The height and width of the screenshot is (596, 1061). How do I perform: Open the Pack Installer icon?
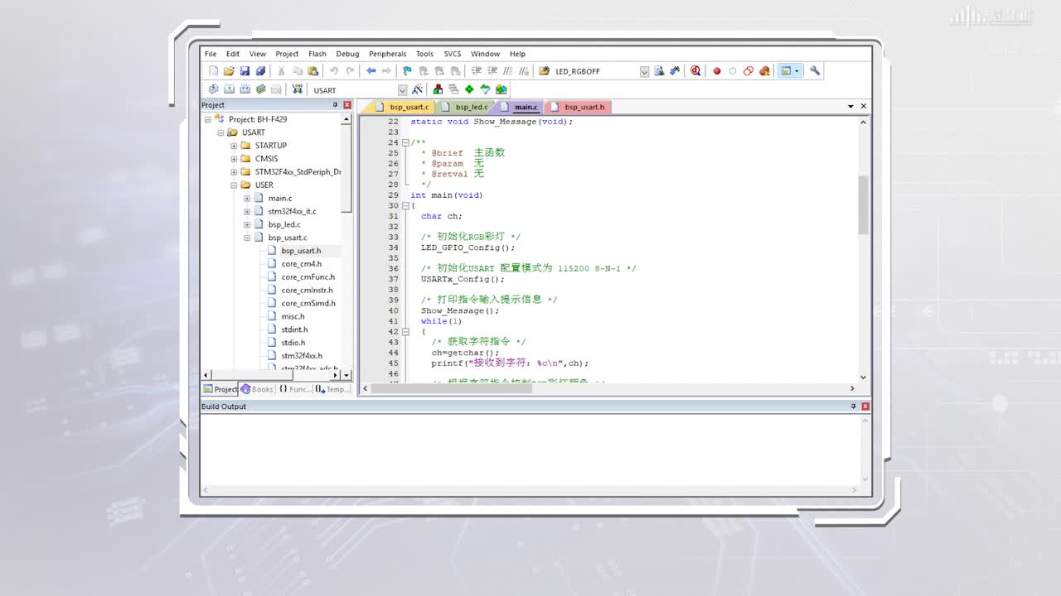click(501, 89)
